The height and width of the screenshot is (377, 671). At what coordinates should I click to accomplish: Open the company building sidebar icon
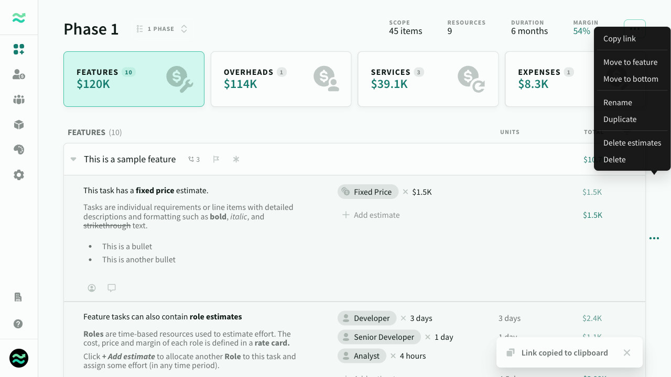[x=18, y=297]
